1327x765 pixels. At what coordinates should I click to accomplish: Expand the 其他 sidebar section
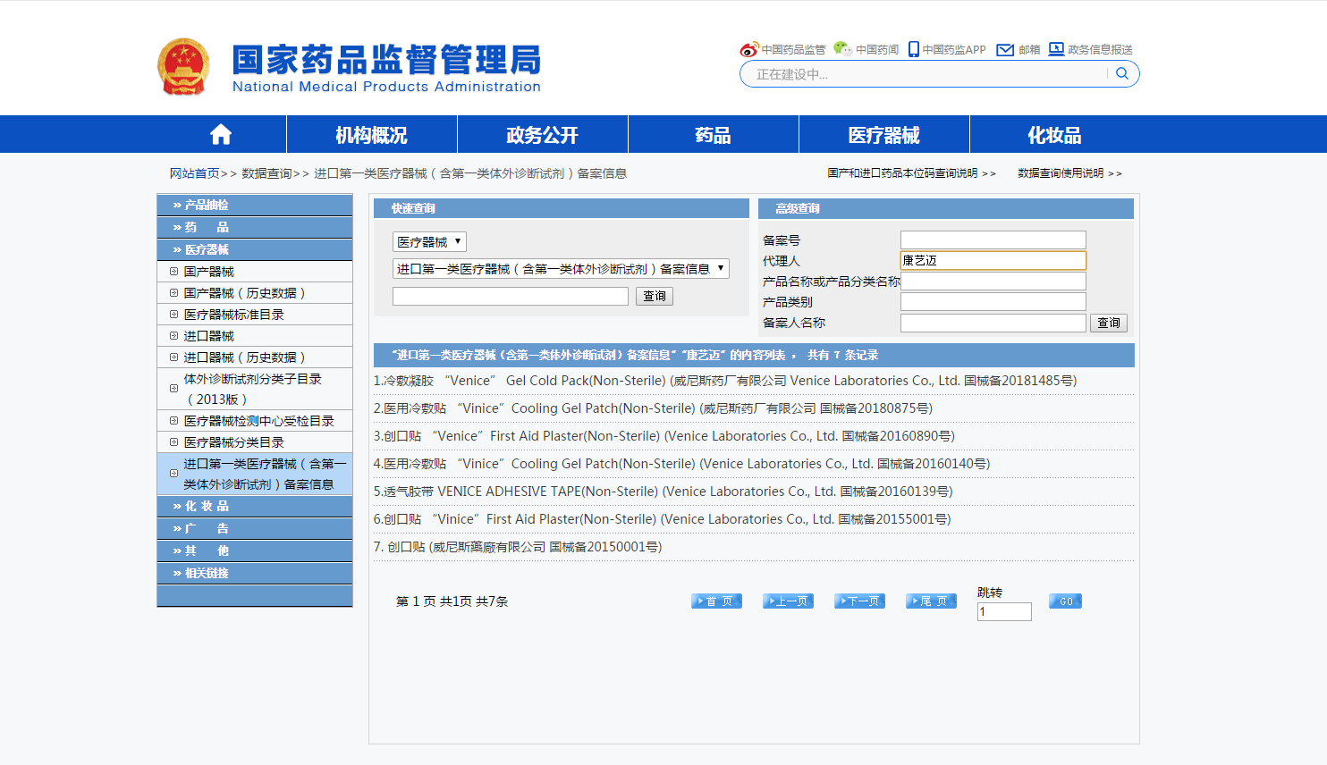pos(255,551)
